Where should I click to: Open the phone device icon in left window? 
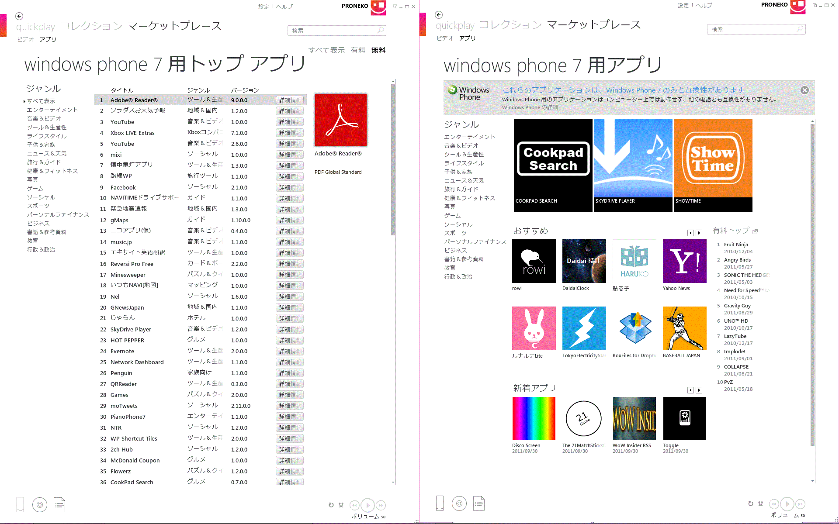20,504
